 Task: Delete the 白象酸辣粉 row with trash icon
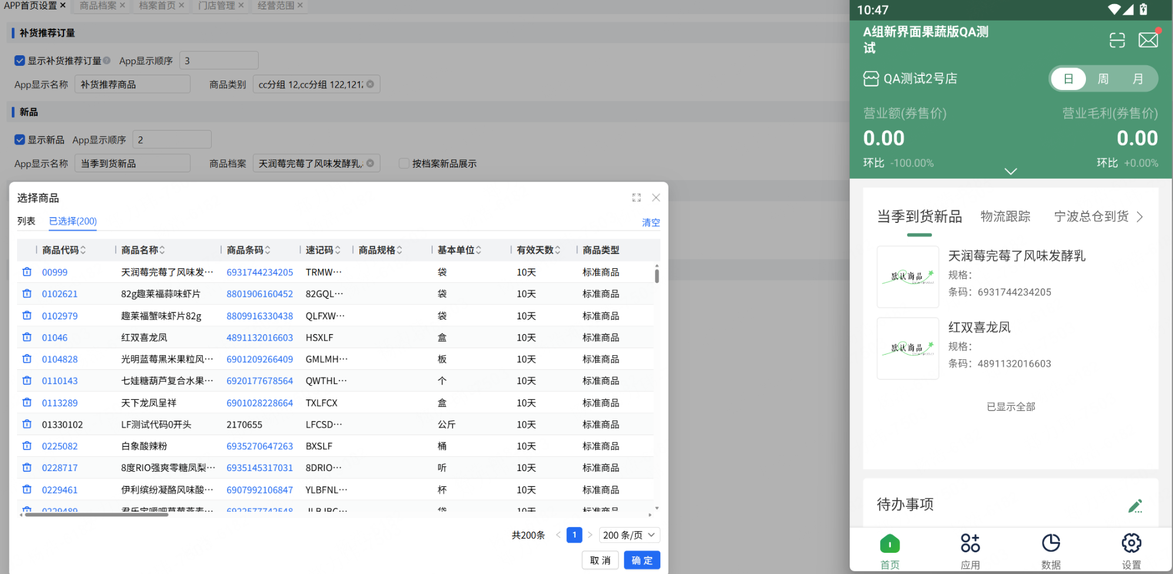click(27, 446)
